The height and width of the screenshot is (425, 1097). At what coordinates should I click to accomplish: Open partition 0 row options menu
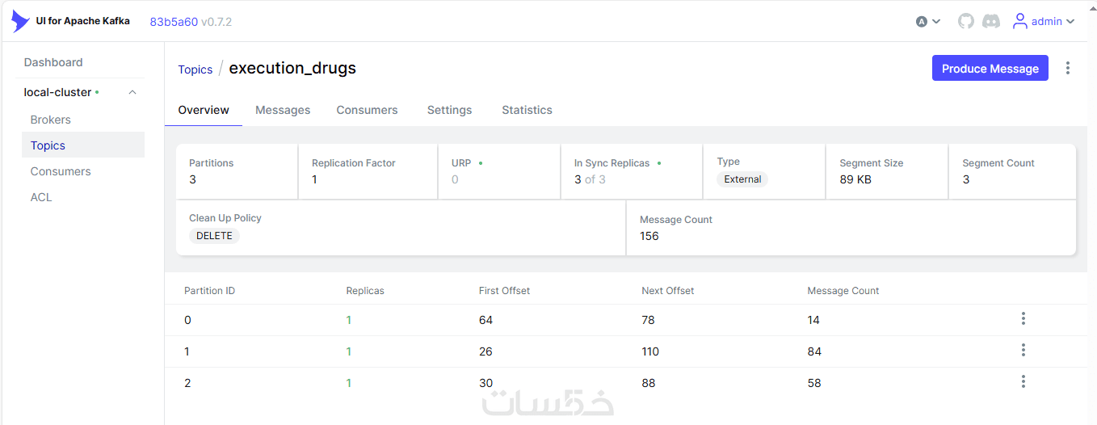(1023, 319)
